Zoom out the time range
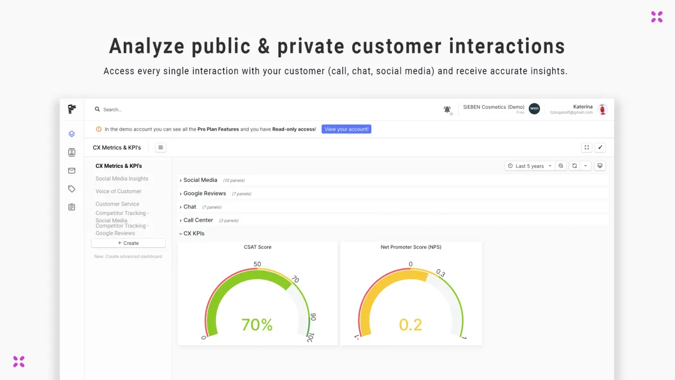Screen dimensions: 675x380 (561, 166)
